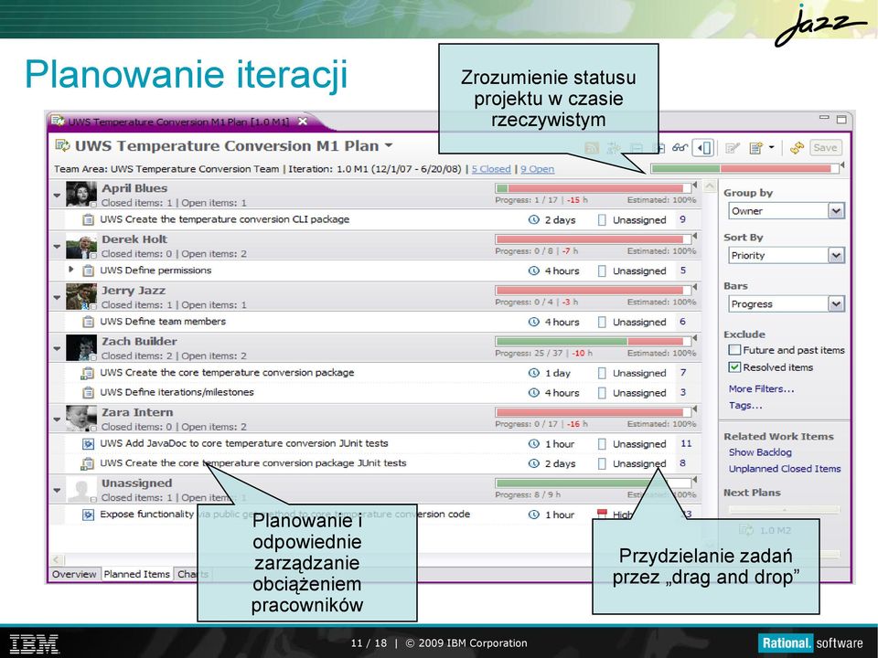Open the Tags... link
The width and height of the screenshot is (878, 658).
coord(745,405)
